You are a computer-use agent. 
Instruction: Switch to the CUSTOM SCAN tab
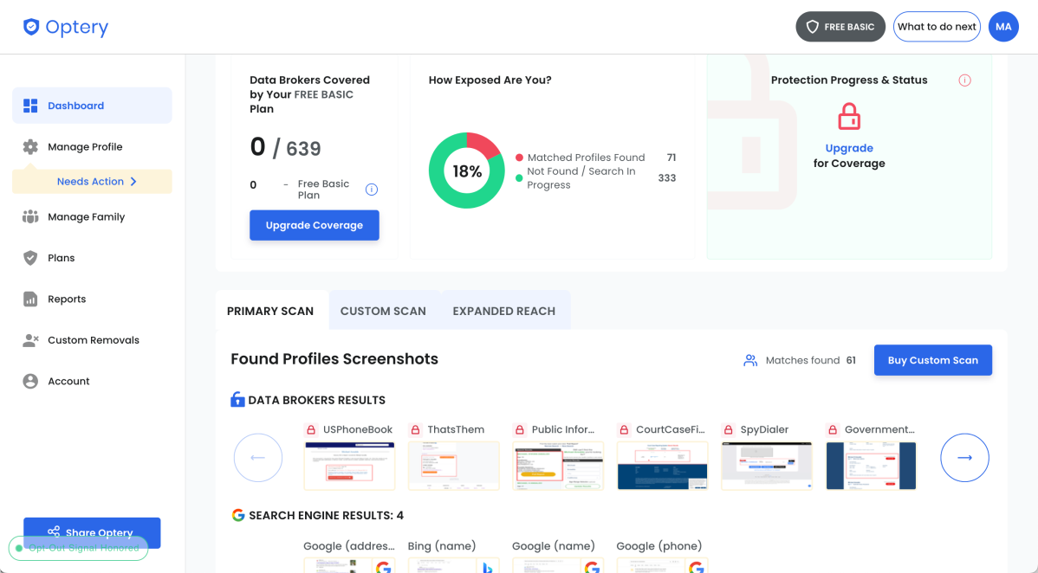383,311
